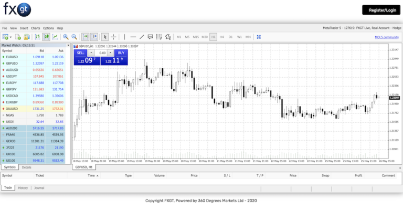Click the zoom out magnifier icon
The width and height of the screenshot is (403, 211).
(75, 37)
